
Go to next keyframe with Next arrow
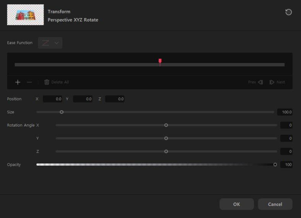pyautogui.click(x=272, y=82)
